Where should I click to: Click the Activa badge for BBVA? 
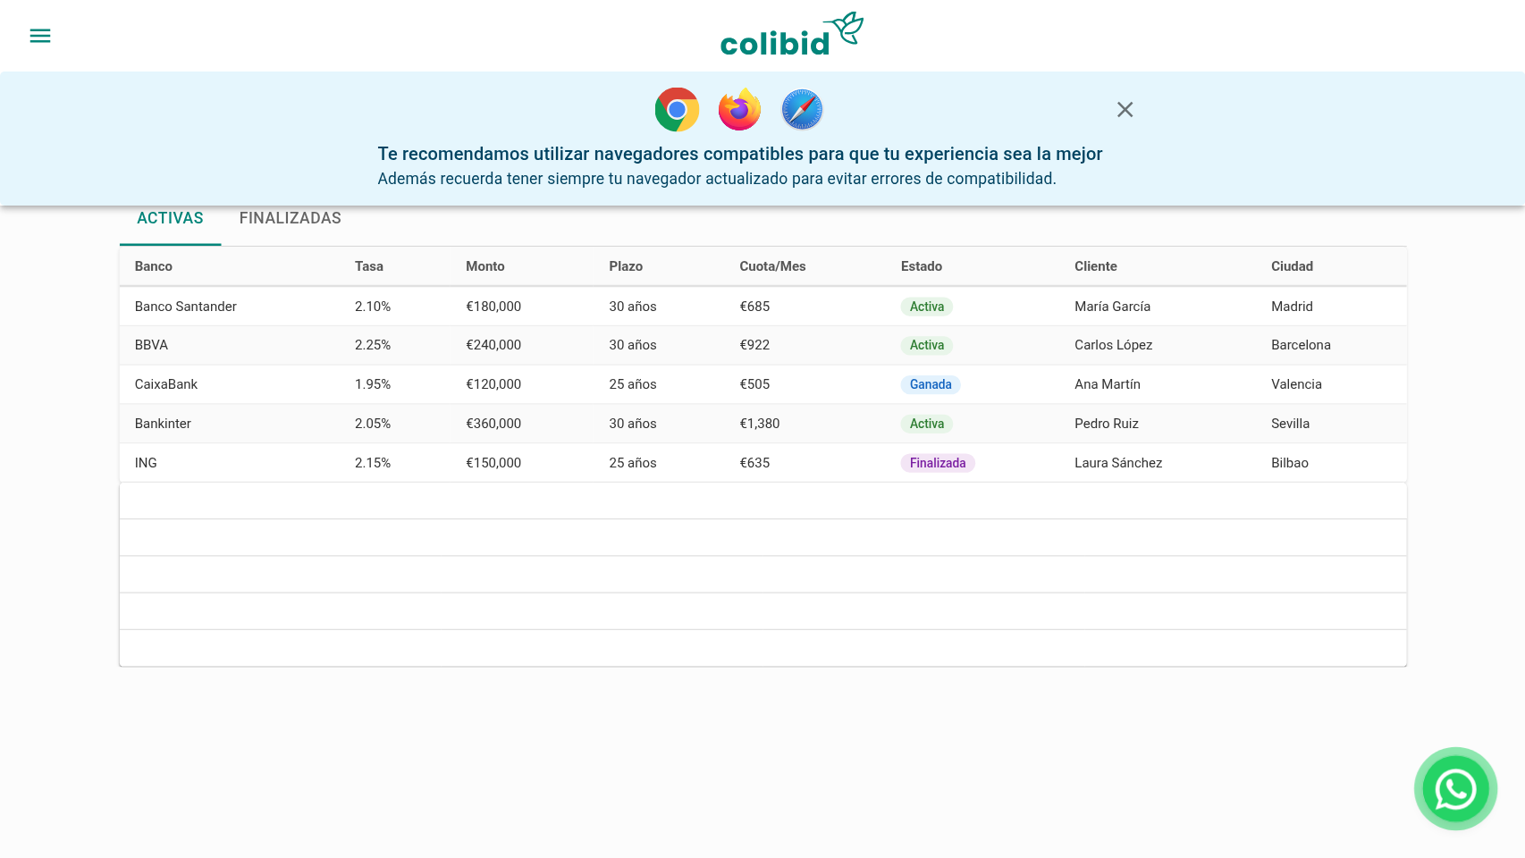[x=927, y=345]
